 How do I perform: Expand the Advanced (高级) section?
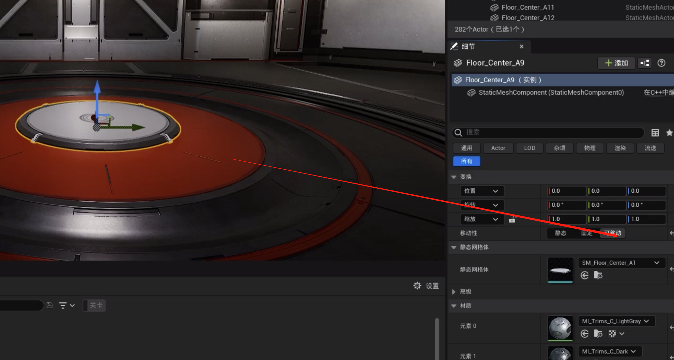point(454,291)
